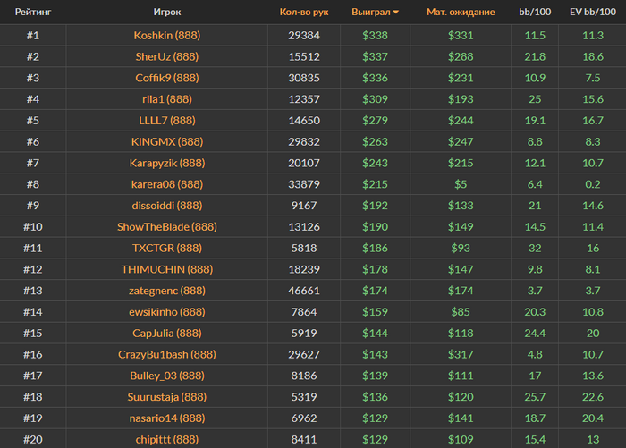Select hands count 33879

(304, 184)
